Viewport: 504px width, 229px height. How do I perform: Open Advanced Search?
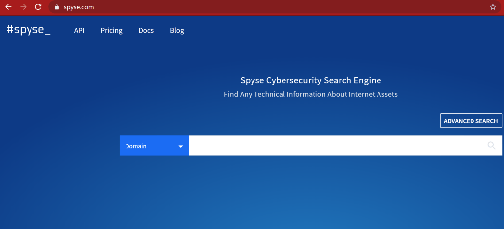click(x=471, y=121)
